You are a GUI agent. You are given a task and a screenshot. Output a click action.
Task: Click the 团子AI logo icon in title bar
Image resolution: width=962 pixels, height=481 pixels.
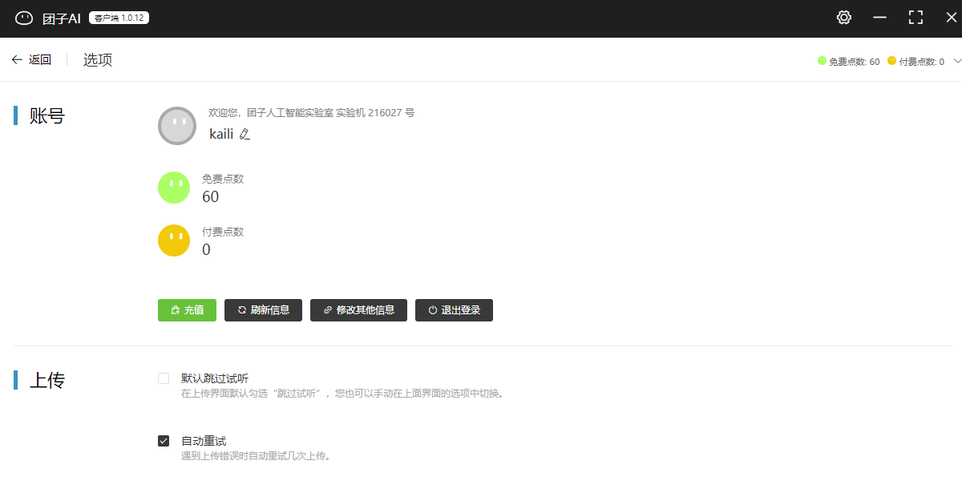(24, 18)
